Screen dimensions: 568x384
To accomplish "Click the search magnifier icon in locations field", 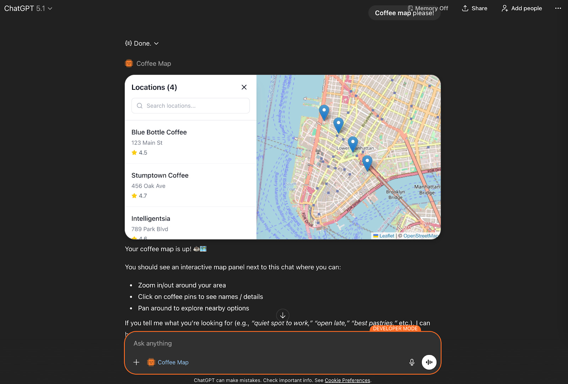I will pyautogui.click(x=140, y=106).
